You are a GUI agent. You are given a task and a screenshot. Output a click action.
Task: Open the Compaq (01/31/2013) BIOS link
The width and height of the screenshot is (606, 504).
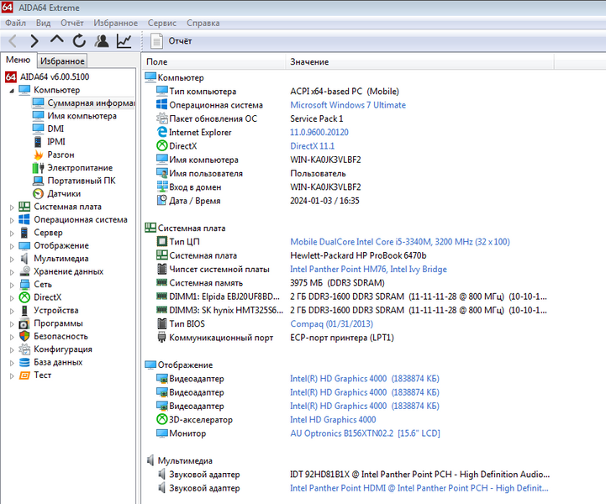click(332, 324)
